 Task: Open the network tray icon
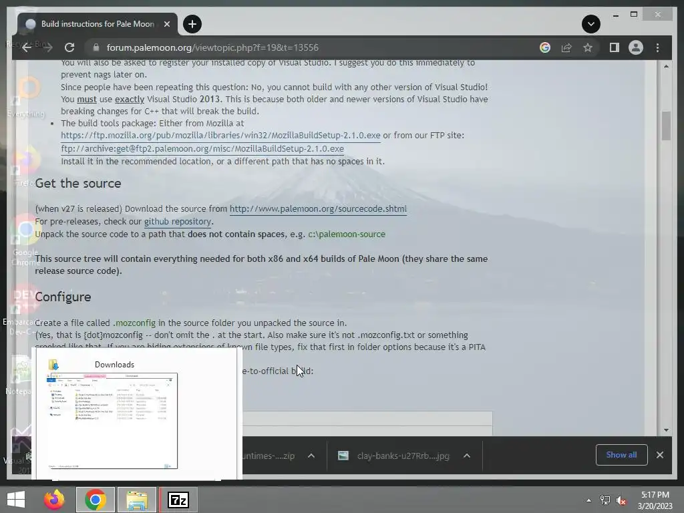click(605, 500)
